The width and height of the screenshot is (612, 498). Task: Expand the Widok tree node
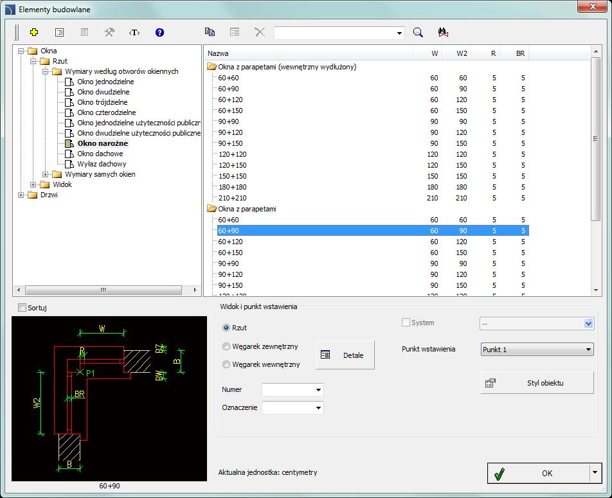tap(33, 184)
